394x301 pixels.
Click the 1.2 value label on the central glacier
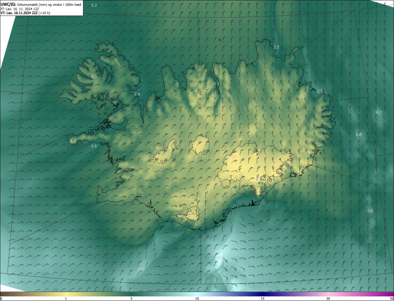(199, 146)
